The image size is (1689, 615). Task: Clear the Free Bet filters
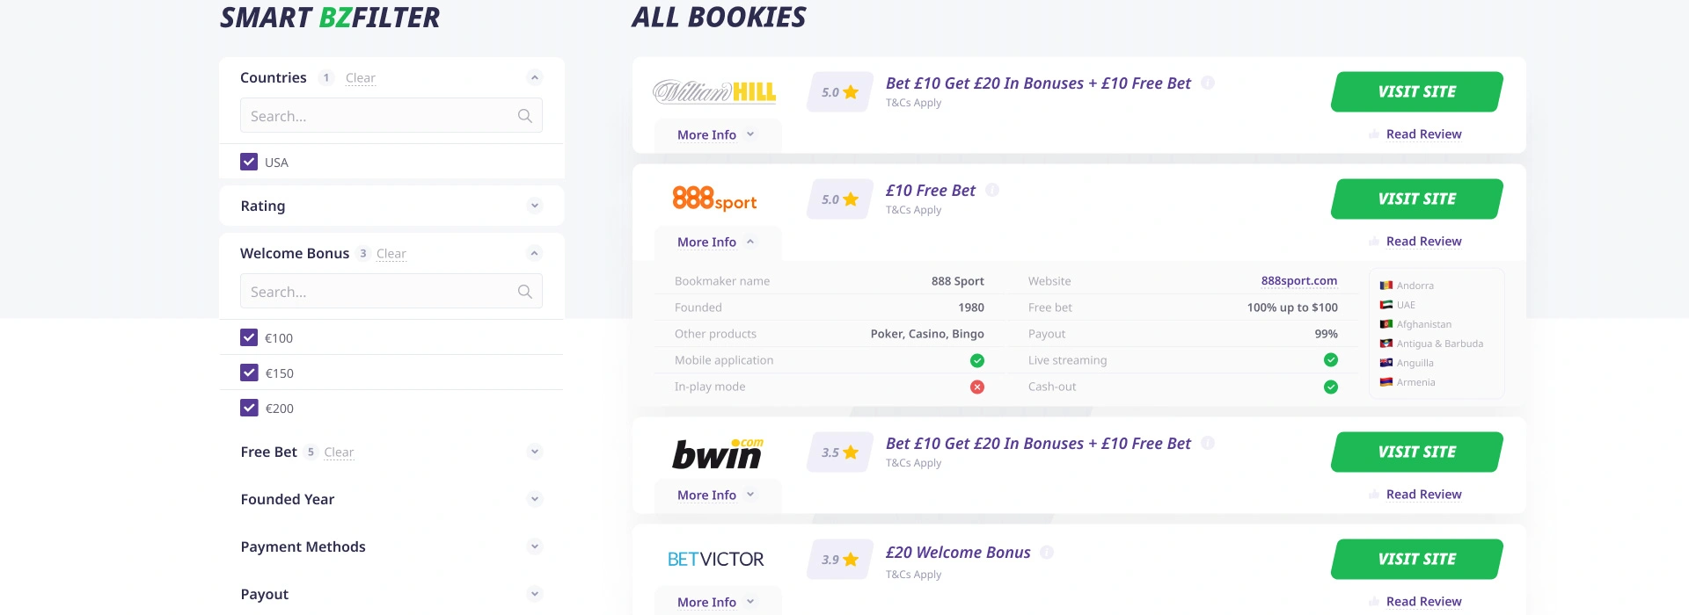(x=339, y=452)
